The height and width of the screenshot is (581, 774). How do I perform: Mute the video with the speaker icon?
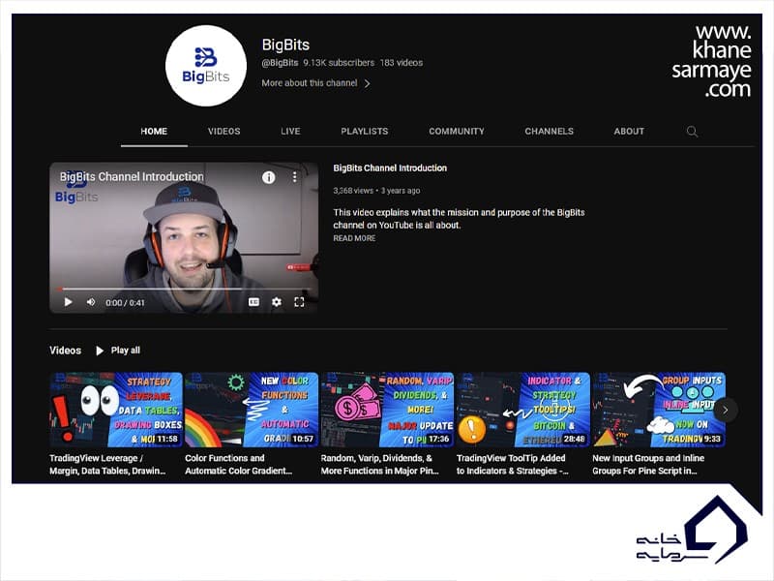coord(91,302)
